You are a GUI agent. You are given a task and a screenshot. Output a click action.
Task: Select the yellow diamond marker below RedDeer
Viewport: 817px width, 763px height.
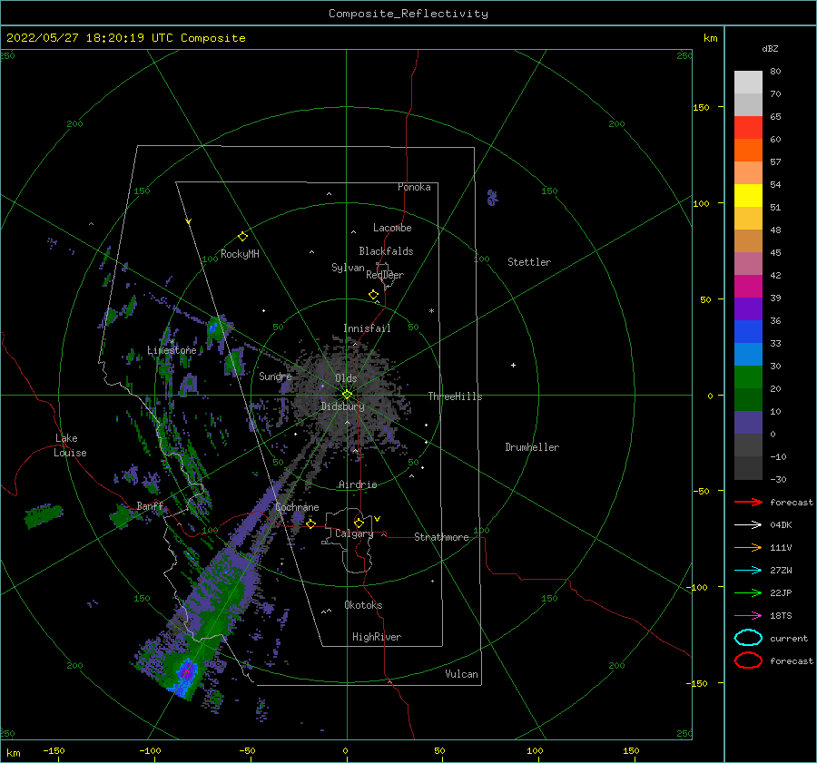pyautogui.click(x=373, y=295)
